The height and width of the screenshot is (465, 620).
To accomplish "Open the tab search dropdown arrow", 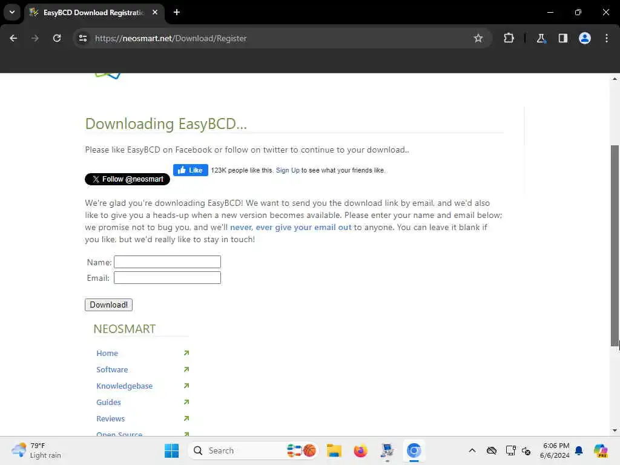I will point(12,12).
